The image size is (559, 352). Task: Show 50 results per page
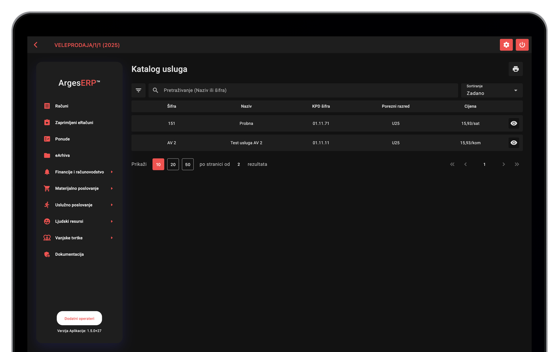click(x=188, y=164)
